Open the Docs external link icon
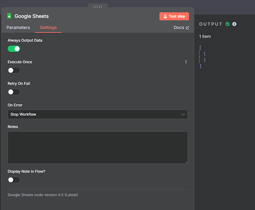 tap(187, 28)
